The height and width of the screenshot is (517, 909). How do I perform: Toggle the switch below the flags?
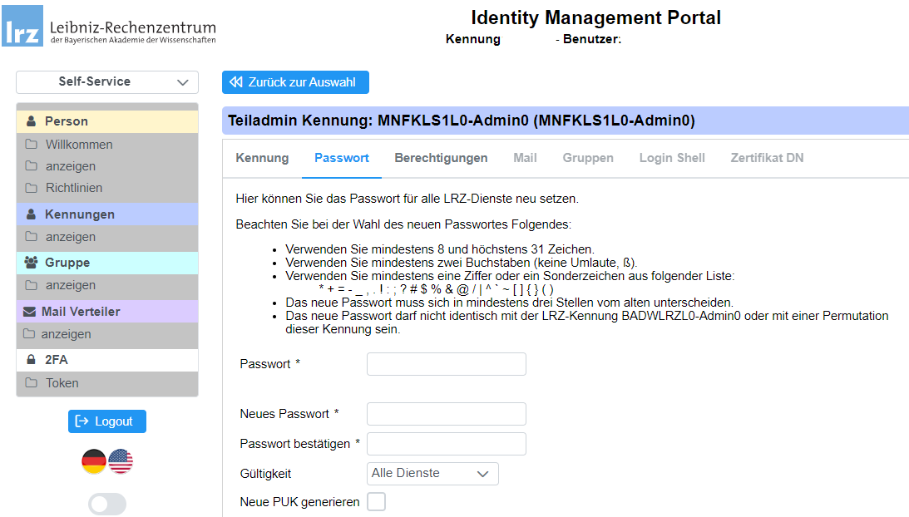(107, 504)
